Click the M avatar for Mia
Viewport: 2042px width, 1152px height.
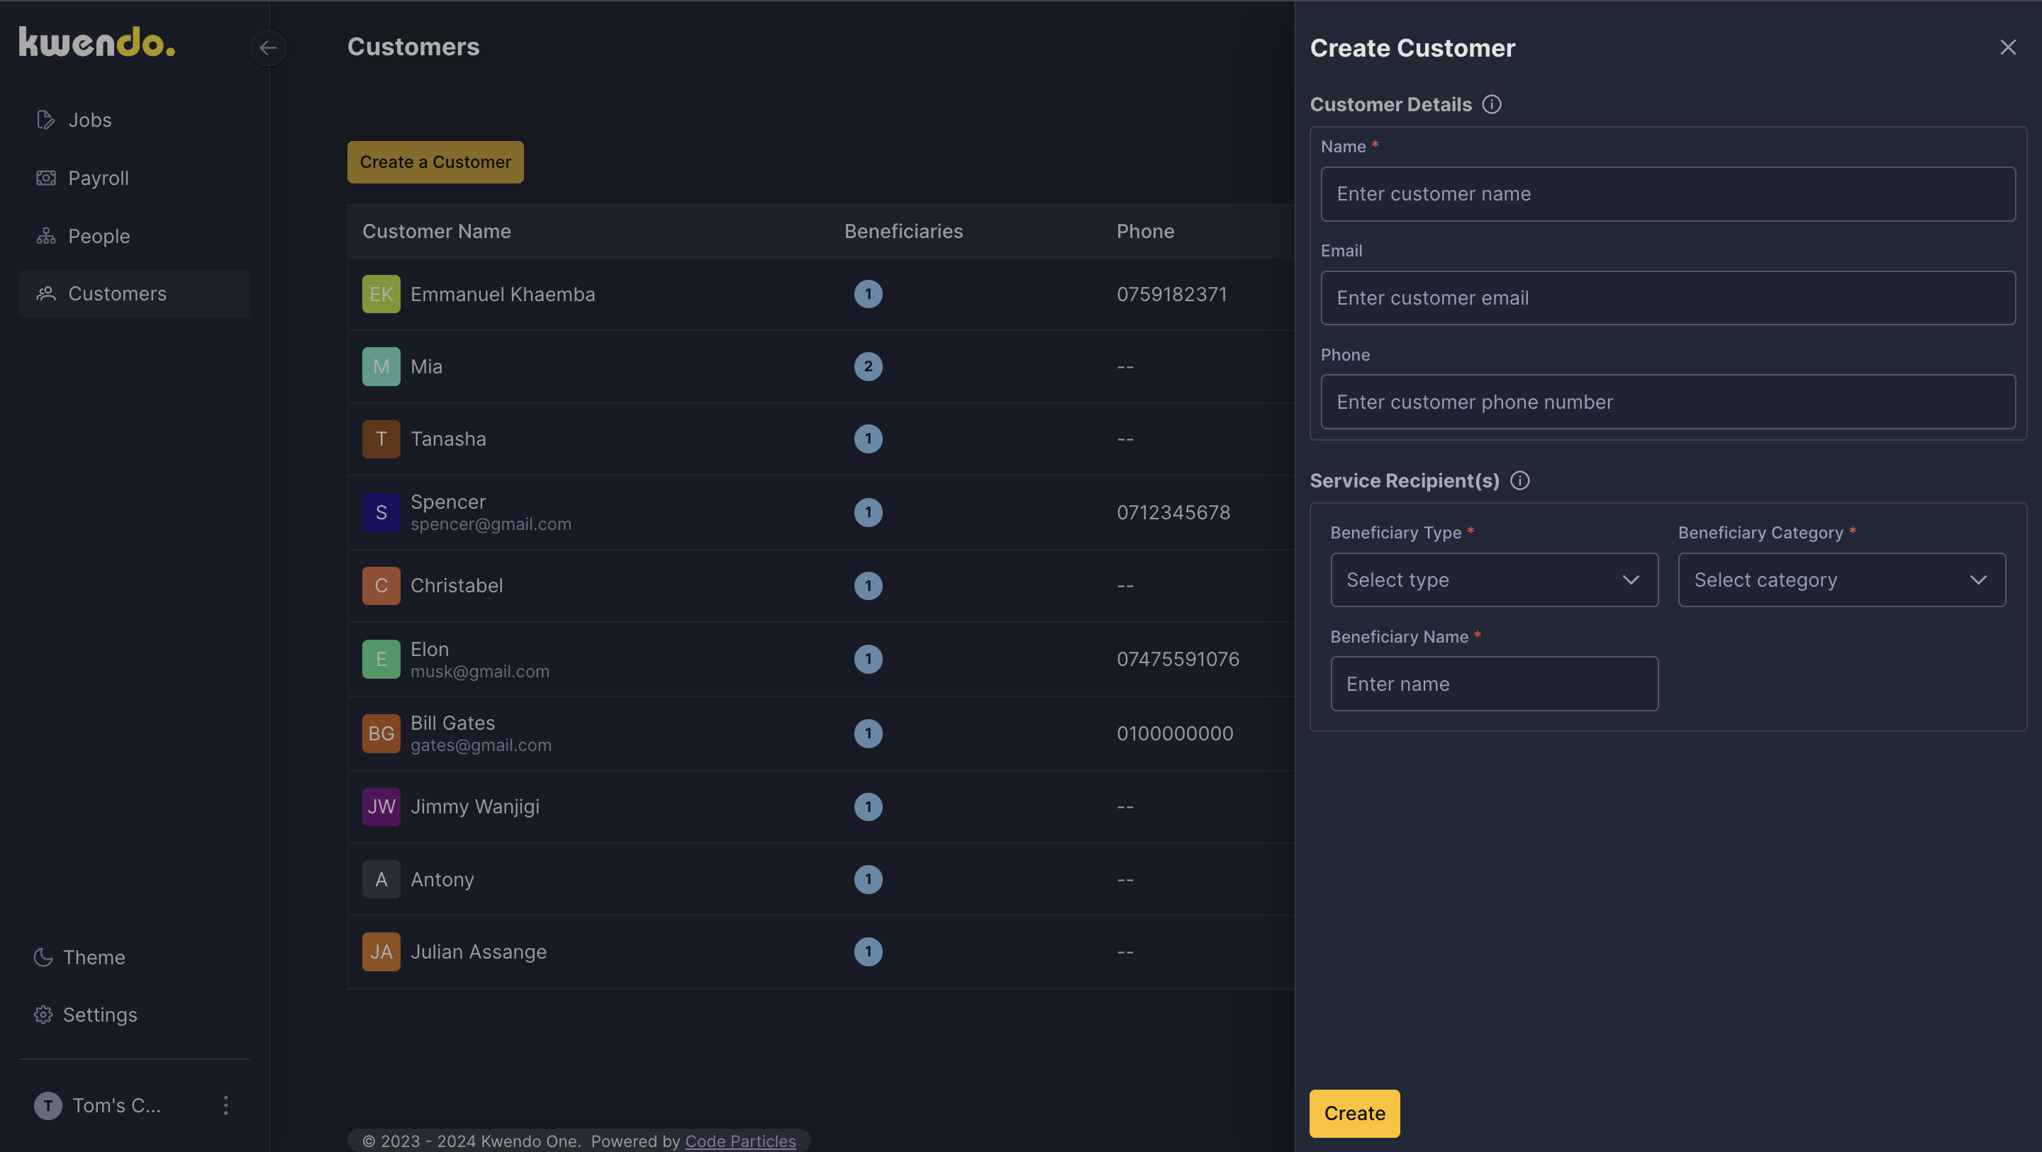pos(381,366)
